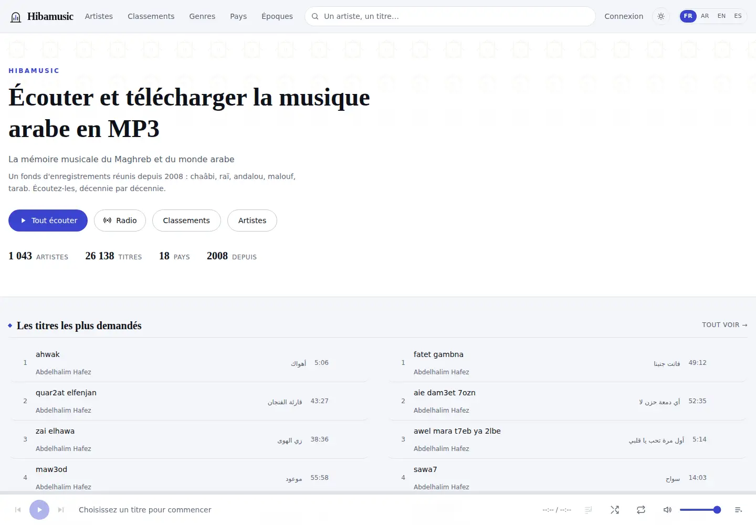Open Abdelhalim Hafez under ahwak
Image resolution: width=756 pixels, height=525 pixels.
[64, 372]
